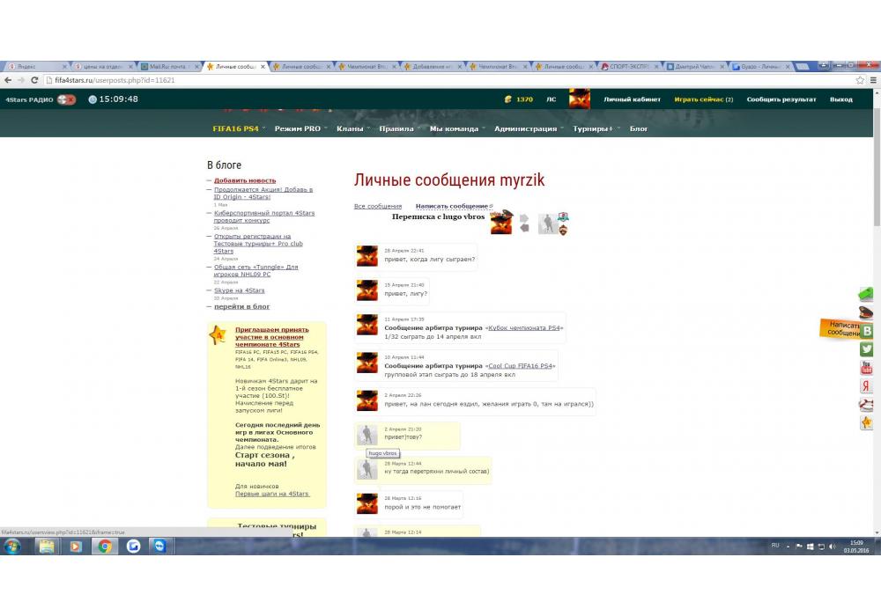Open Chrome from the Windows taskbar
This screenshot has height=616, width=881.
point(104,546)
